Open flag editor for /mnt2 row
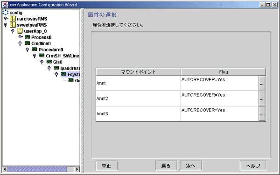This screenshot has width=280, height=175. point(262,98)
